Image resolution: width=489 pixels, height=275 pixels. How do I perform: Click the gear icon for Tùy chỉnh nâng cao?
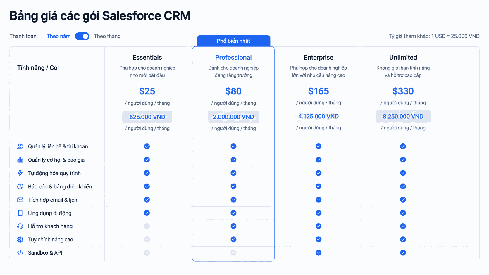pyautogui.click(x=20, y=240)
